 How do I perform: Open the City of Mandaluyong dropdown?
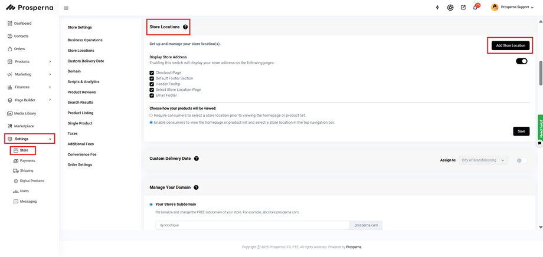tap(483, 160)
